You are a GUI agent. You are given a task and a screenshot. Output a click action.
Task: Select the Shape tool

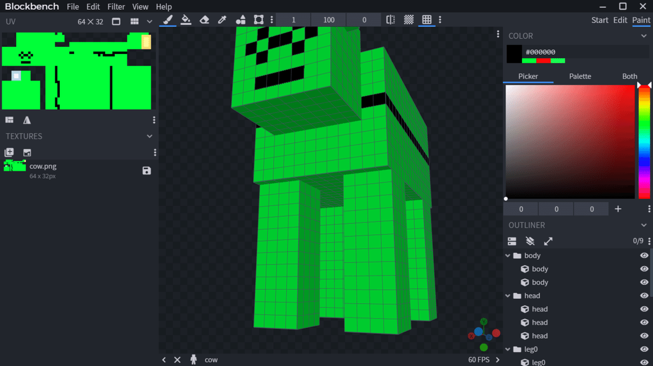click(240, 20)
